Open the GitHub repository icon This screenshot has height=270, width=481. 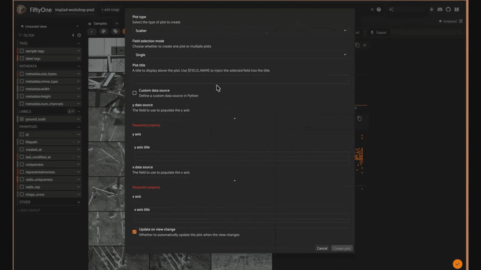point(448,10)
